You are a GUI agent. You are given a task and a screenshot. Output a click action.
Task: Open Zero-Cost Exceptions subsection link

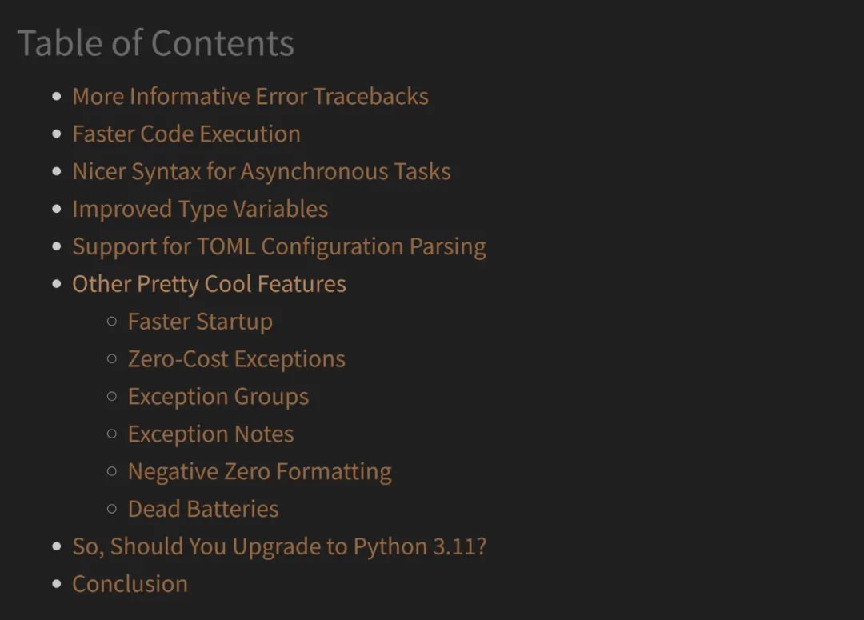pyautogui.click(x=236, y=358)
